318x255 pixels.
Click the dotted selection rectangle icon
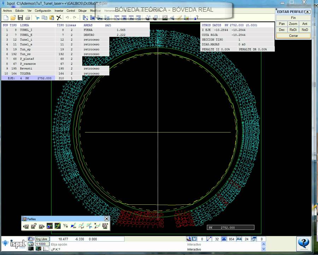(x=46, y=249)
